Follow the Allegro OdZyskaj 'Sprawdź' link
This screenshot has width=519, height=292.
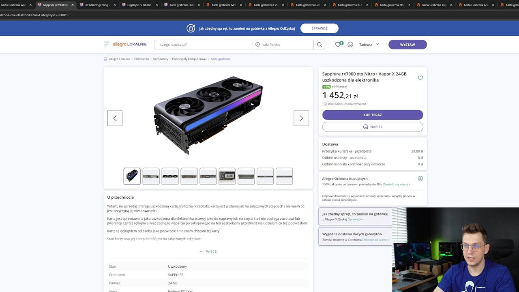tap(355, 219)
